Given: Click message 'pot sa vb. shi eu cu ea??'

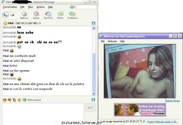Looking at the screenshot, I should (x=39, y=42).
